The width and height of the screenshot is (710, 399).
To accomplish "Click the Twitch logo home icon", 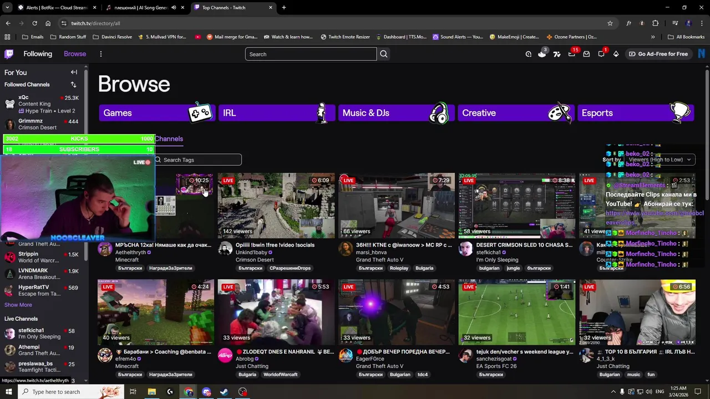I will coord(9,54).
